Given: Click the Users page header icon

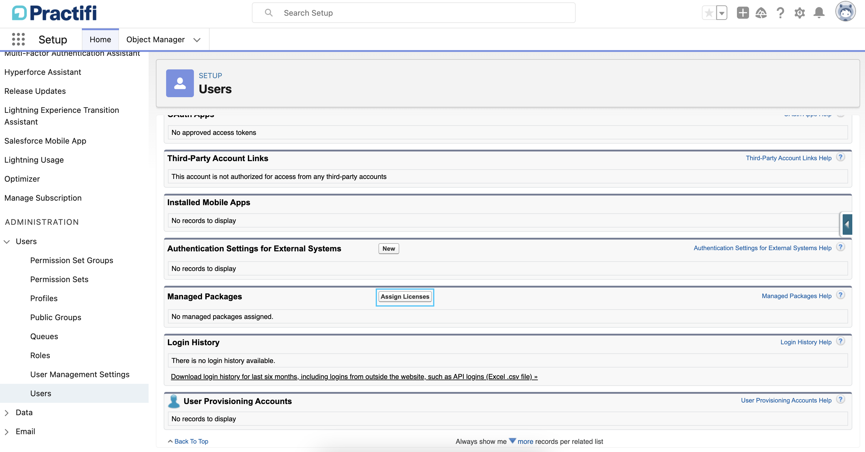Looking at the screenshot, I should click(x=180, y=83).
